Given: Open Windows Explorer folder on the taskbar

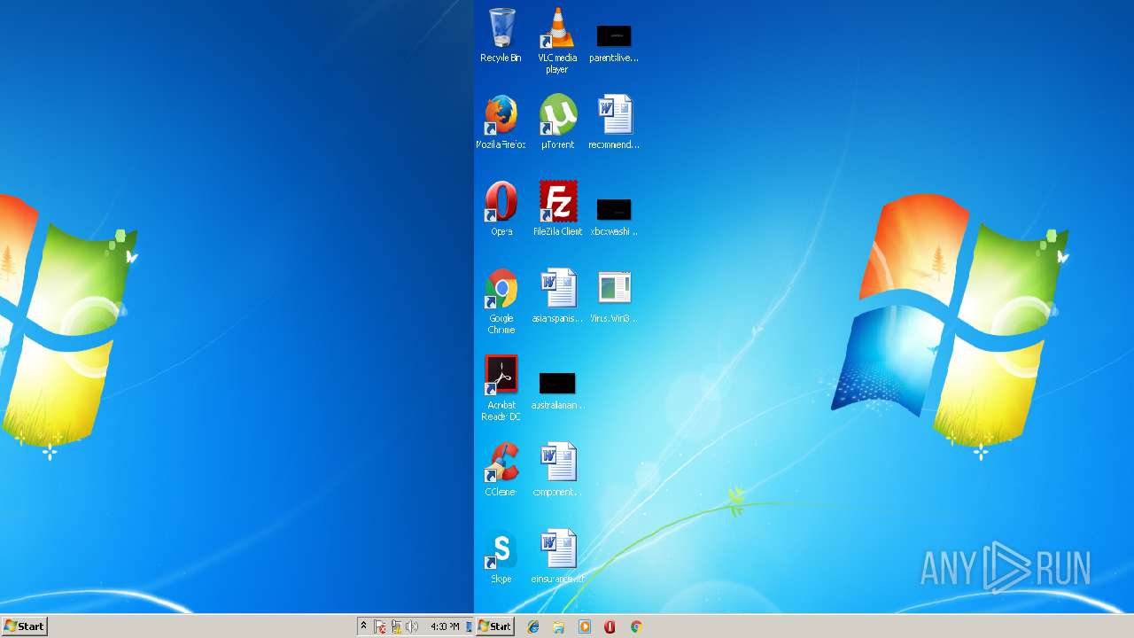Looking at the screenshot, I should (559, 626).
